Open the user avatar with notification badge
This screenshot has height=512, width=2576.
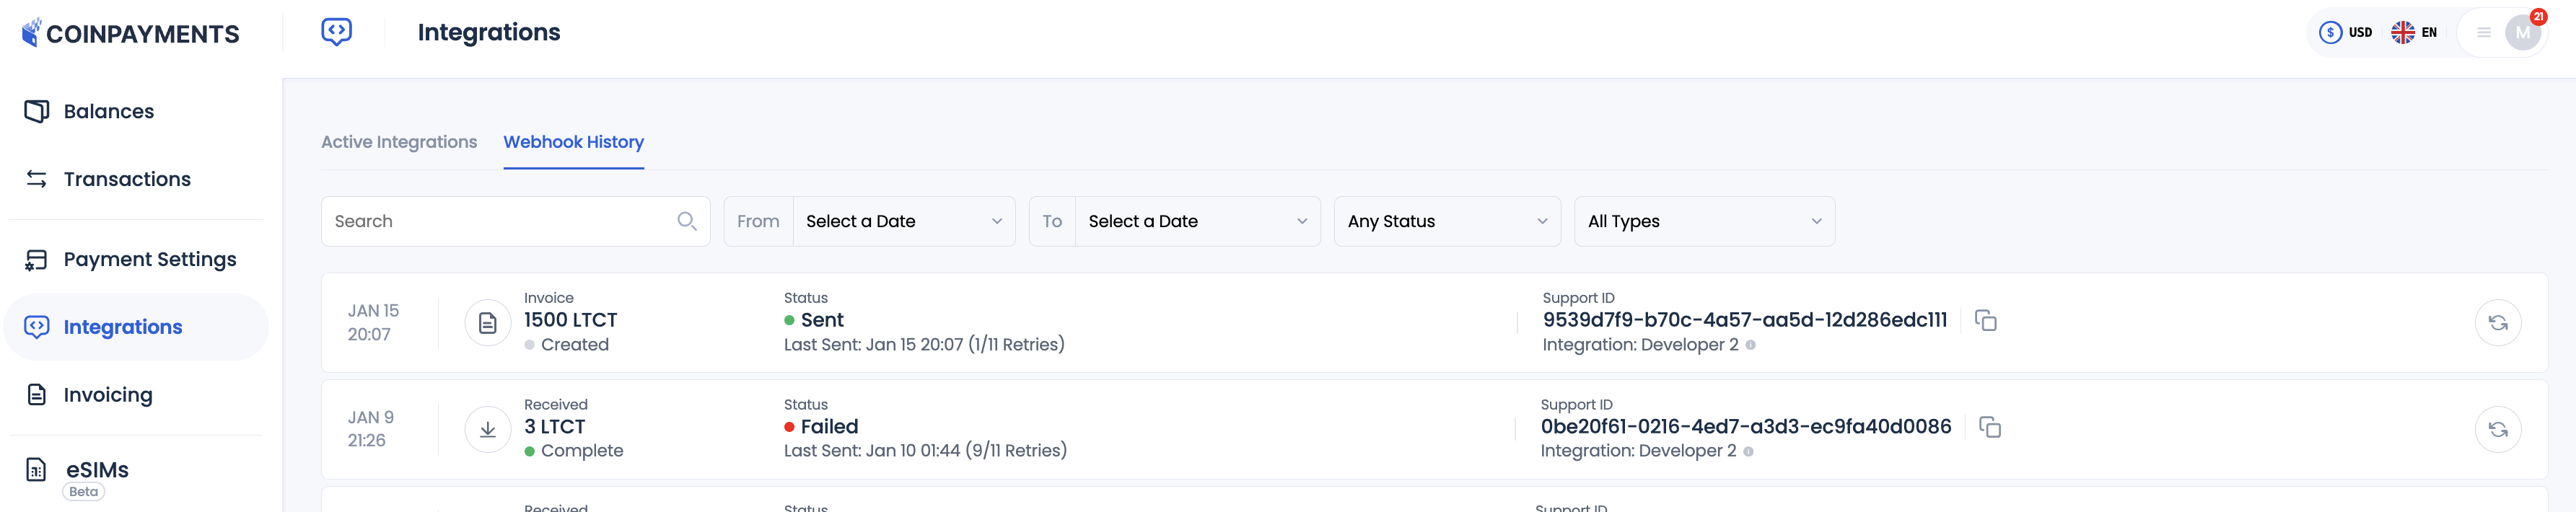pos(2522,31)
